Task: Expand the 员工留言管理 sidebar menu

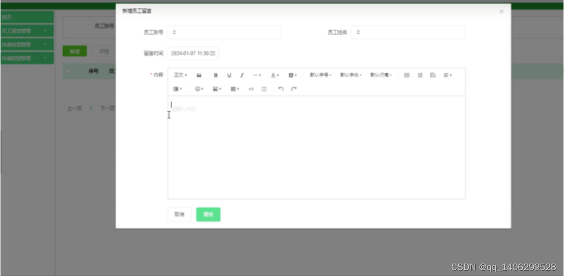Action: point(27,31)
